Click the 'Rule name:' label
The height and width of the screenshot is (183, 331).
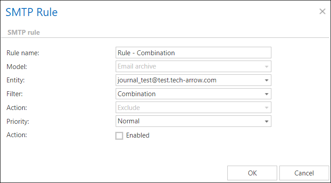23,53
